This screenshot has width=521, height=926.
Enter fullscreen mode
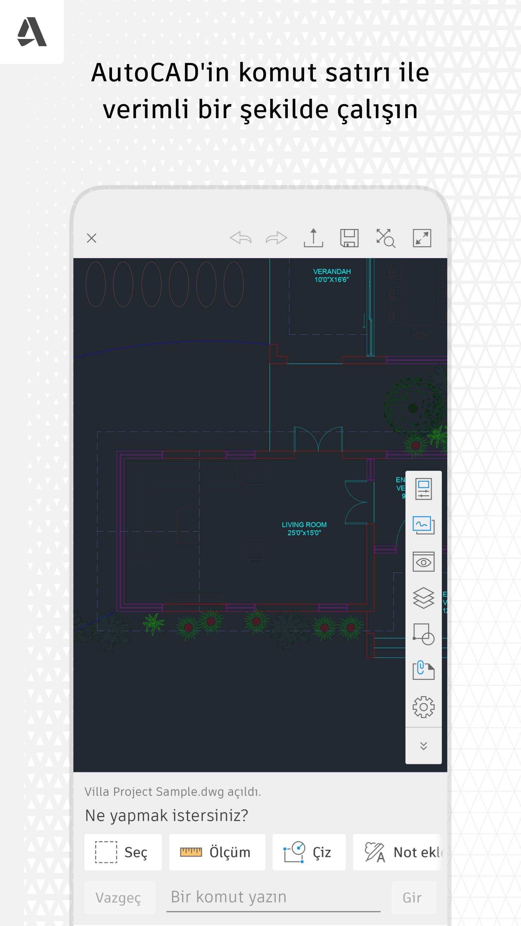422,238
